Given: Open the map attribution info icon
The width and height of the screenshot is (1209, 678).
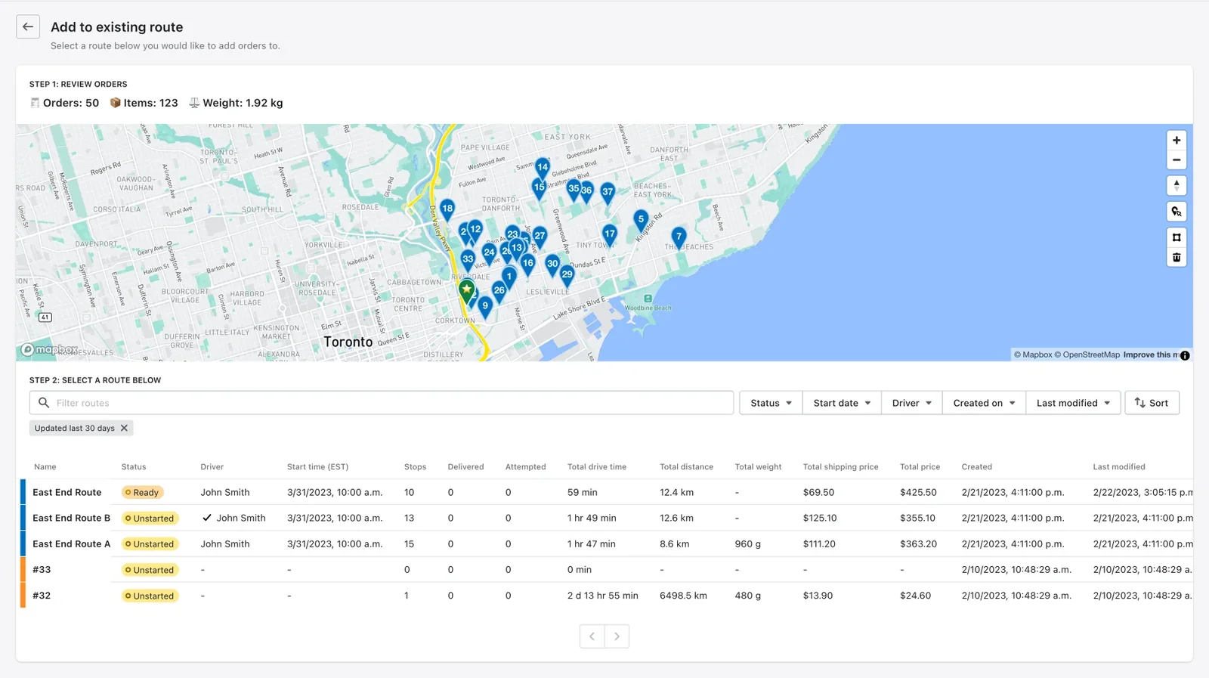Looking at the screenshot, I should click(x=1185, y=355).
